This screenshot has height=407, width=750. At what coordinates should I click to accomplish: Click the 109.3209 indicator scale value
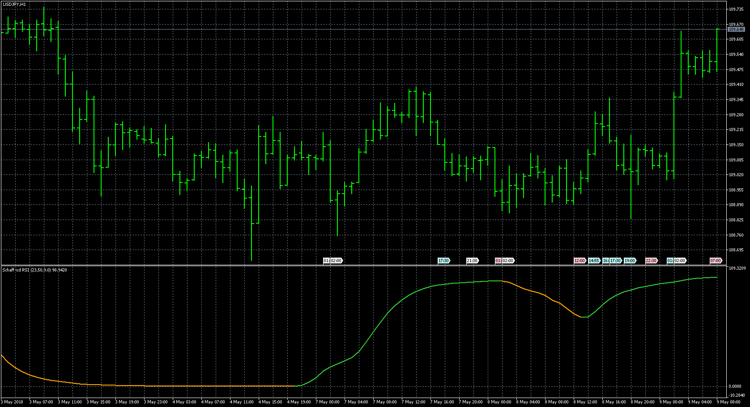click(737, 268)
